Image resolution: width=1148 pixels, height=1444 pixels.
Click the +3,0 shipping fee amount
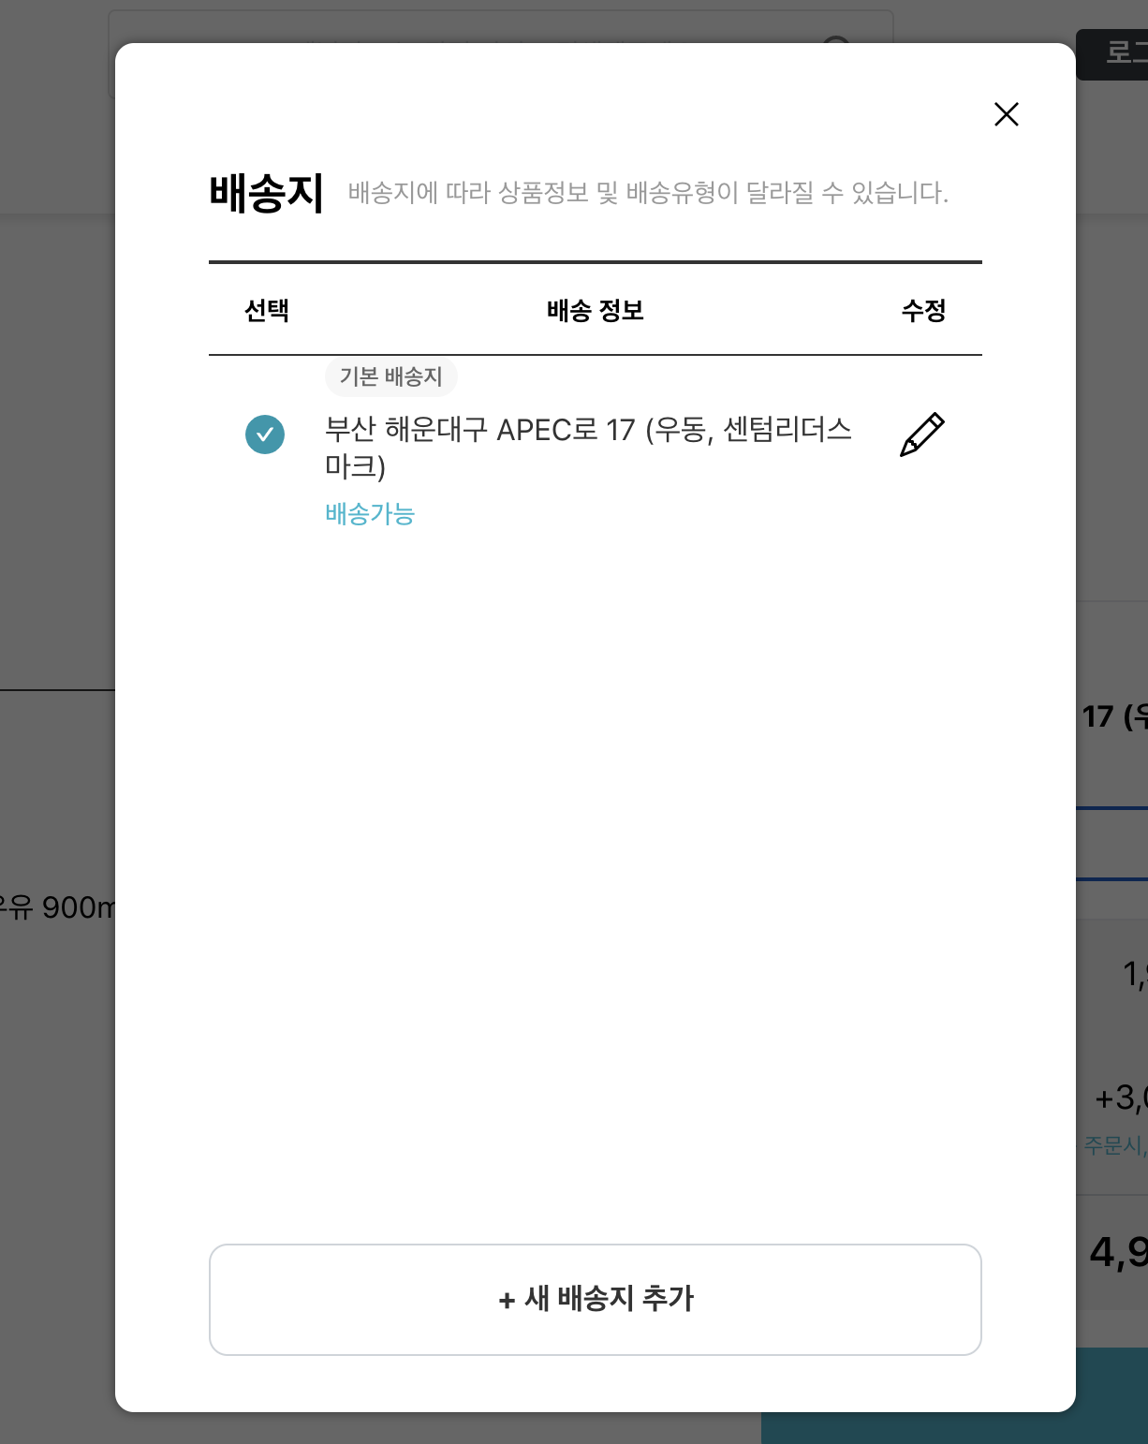tap(1121, 1097)
